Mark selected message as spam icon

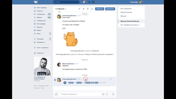(x=92, y=9)
